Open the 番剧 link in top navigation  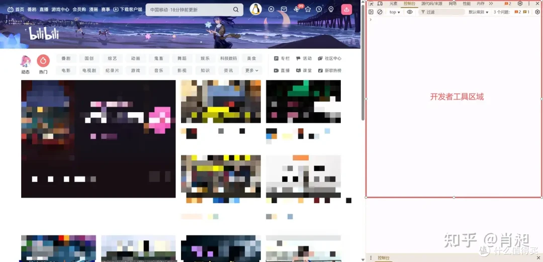coord(32,10)
